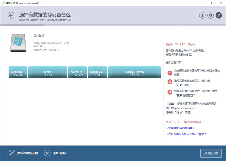226x161 pixels.
Task: Click 搜索物理磁盘 label
Action: coord(28,153)
